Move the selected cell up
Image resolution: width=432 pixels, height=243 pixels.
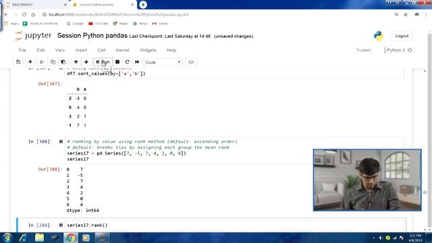tap(76, 62)
